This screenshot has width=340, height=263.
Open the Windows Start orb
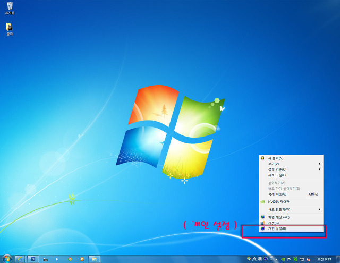point(7,259)
